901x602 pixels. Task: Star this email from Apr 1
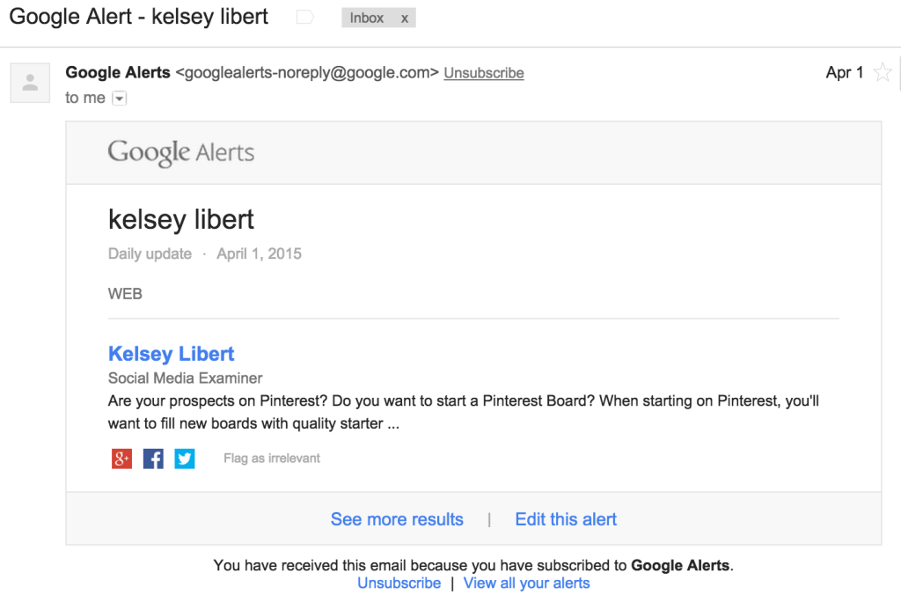point(882,73)
